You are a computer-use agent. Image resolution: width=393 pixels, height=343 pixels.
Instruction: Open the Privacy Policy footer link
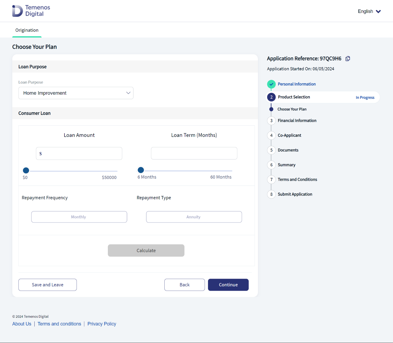point(102,324)
